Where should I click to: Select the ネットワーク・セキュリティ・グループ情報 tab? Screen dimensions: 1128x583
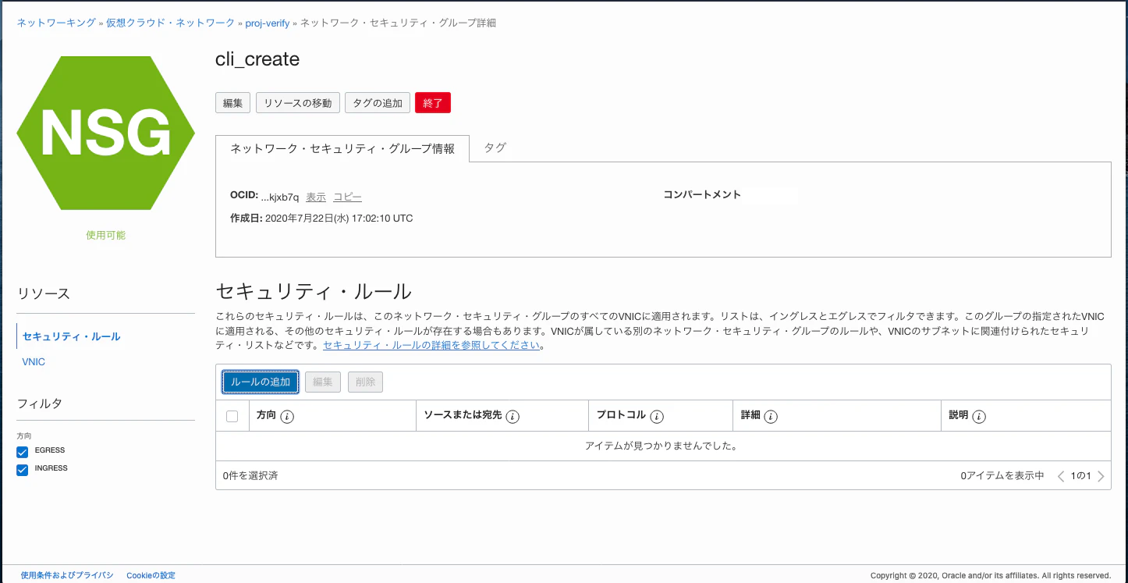(x=342, y=148)
